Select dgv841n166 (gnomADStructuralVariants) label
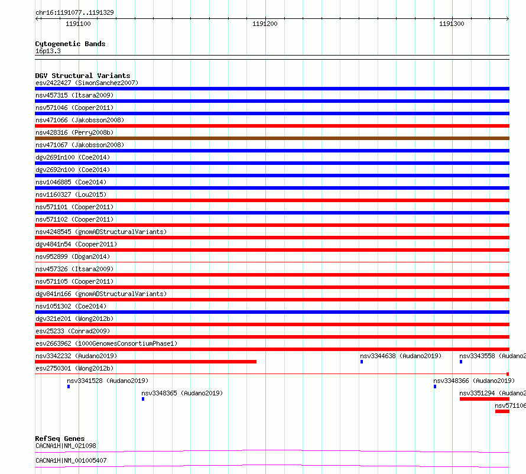 pos(101,294)
